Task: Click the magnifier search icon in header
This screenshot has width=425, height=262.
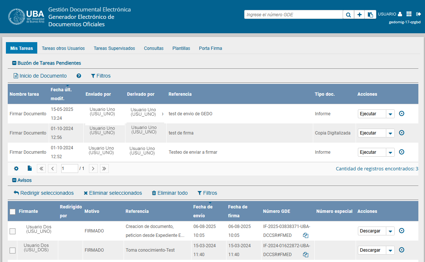Action: tap(348, 14)
